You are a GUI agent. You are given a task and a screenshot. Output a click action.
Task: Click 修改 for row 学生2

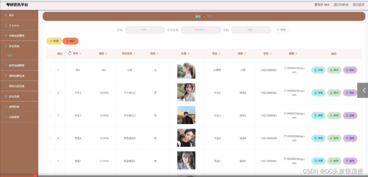pyautogui.click(x=334, y=93)
